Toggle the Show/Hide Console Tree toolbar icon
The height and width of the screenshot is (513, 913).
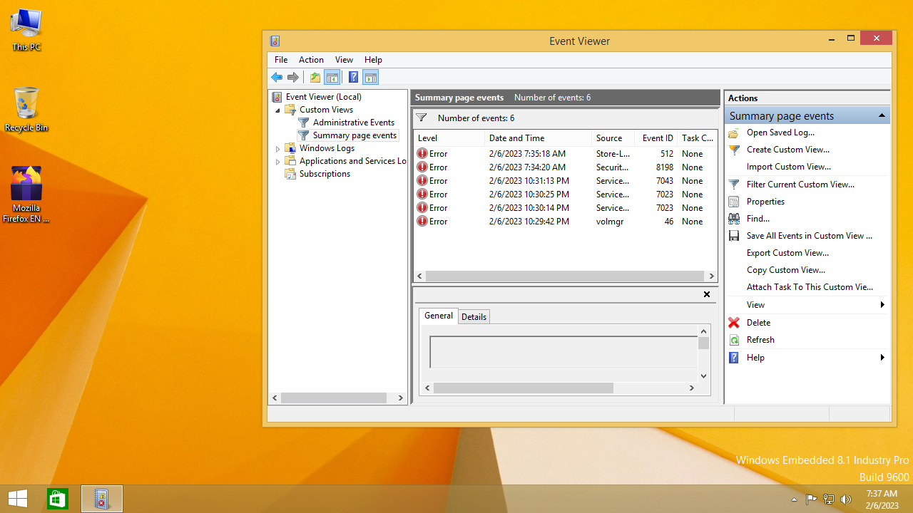coord(332,78)
